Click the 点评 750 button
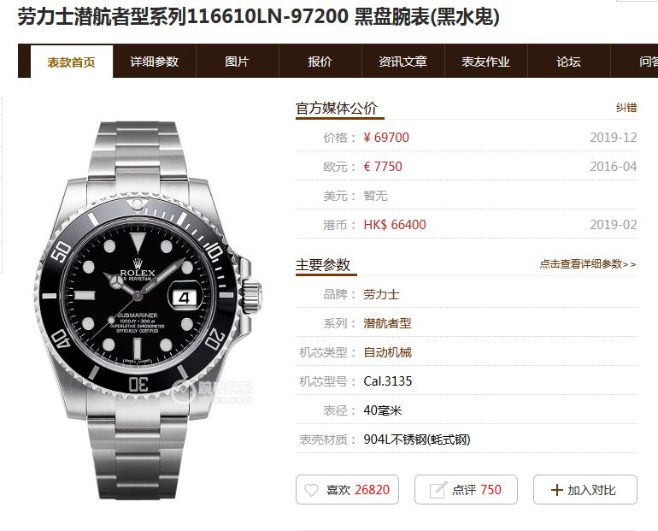658x531 pixels. pos(466,489)
